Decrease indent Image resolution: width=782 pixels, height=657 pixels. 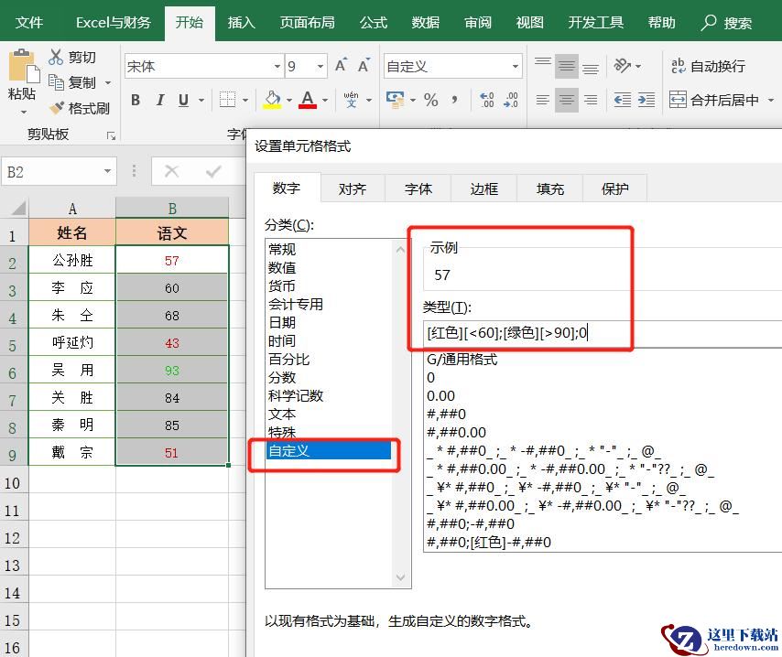(623, 100)
